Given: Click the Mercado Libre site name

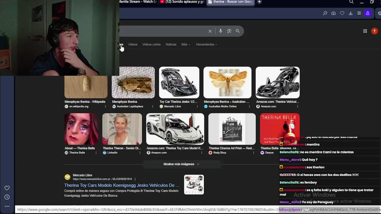Looking at the screenshot, I should pos(82,175).
